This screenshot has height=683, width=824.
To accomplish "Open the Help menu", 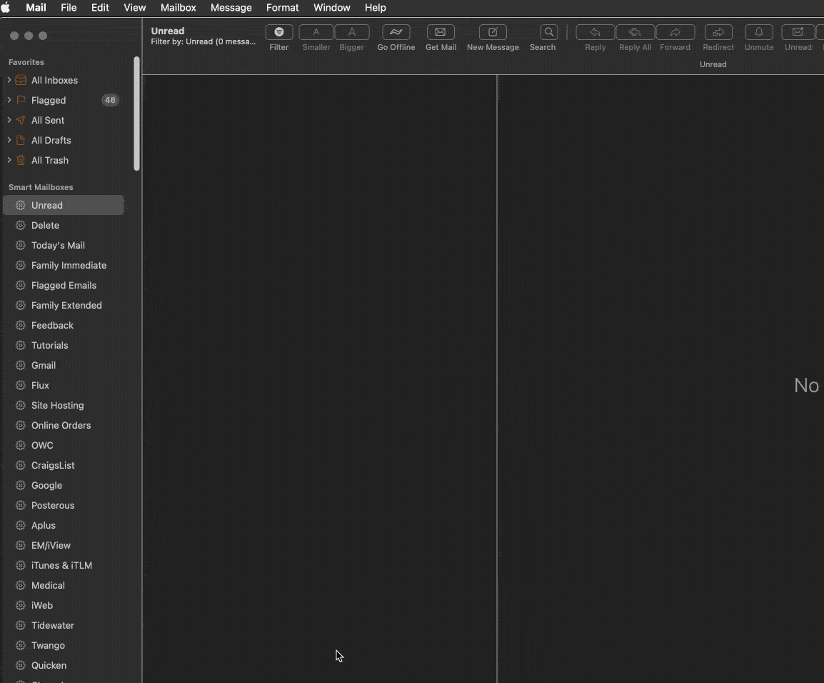I will point(375,8).
